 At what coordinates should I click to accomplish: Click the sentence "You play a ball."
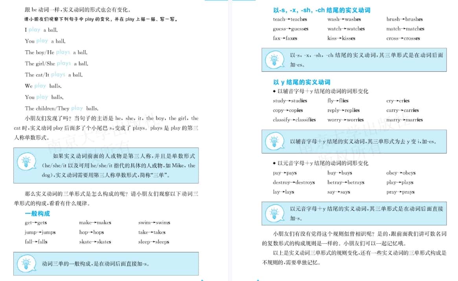point(45,41)
